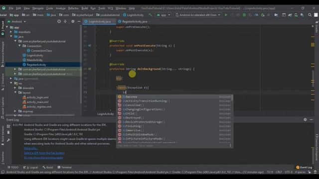Click Do not show this warning again
The height and width of the screenshot is (179, 319).
click(43, 158)
